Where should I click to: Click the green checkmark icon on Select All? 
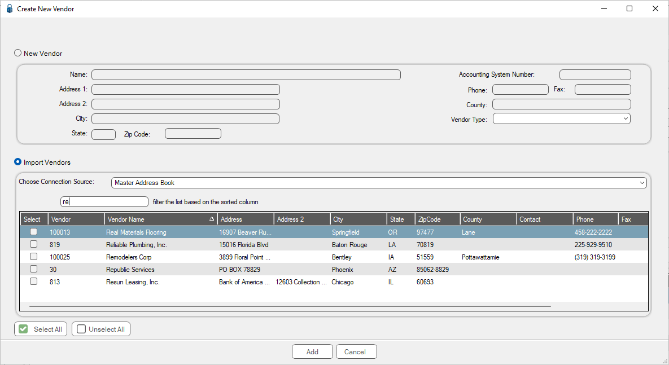pos(24,329)
